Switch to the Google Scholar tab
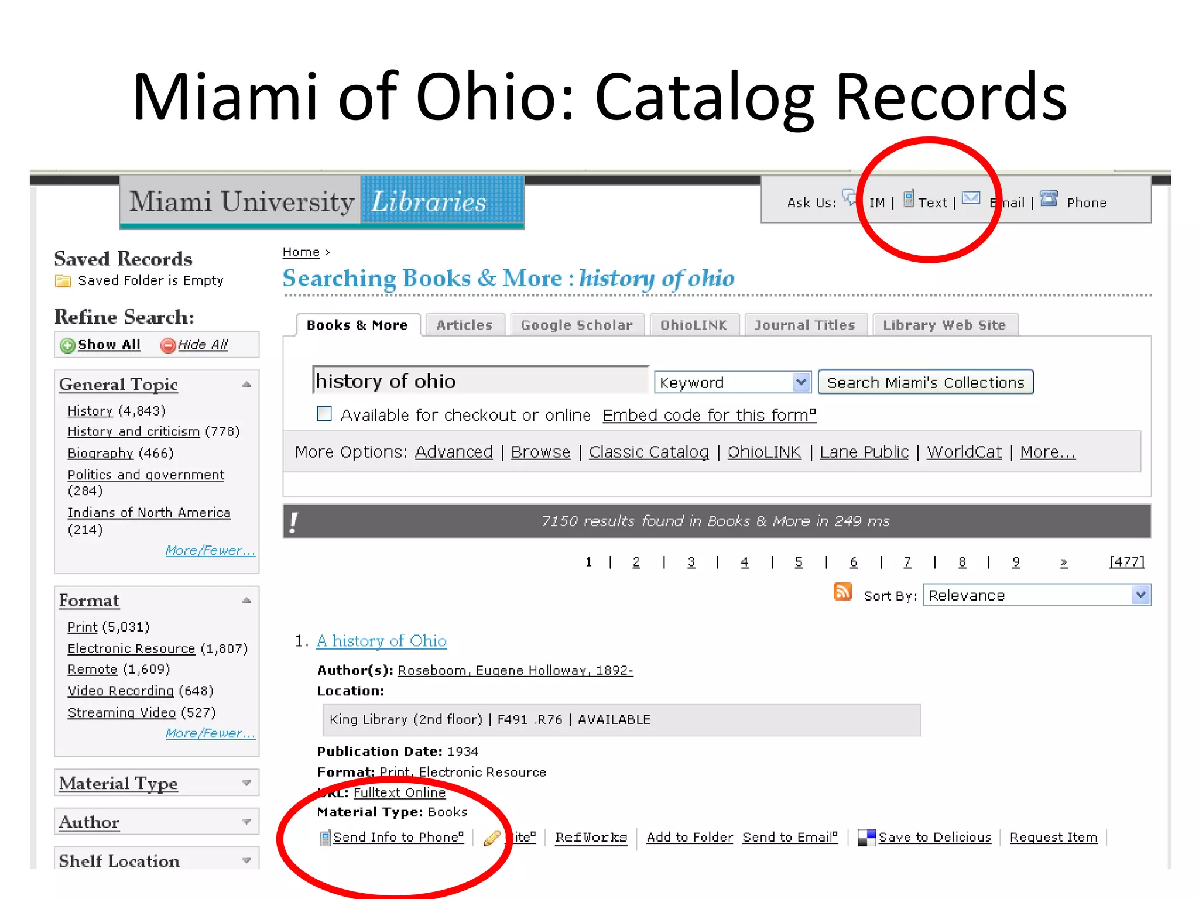1199x899 pixels. 577,325
